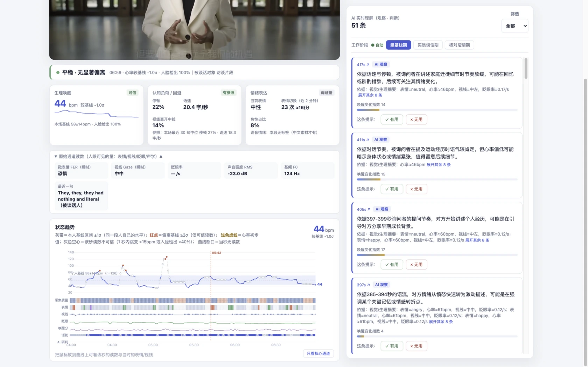Mark the 397s hint as 无用
Screen dimensions: 588x367
pyautogui.click(x=416, y=346)
